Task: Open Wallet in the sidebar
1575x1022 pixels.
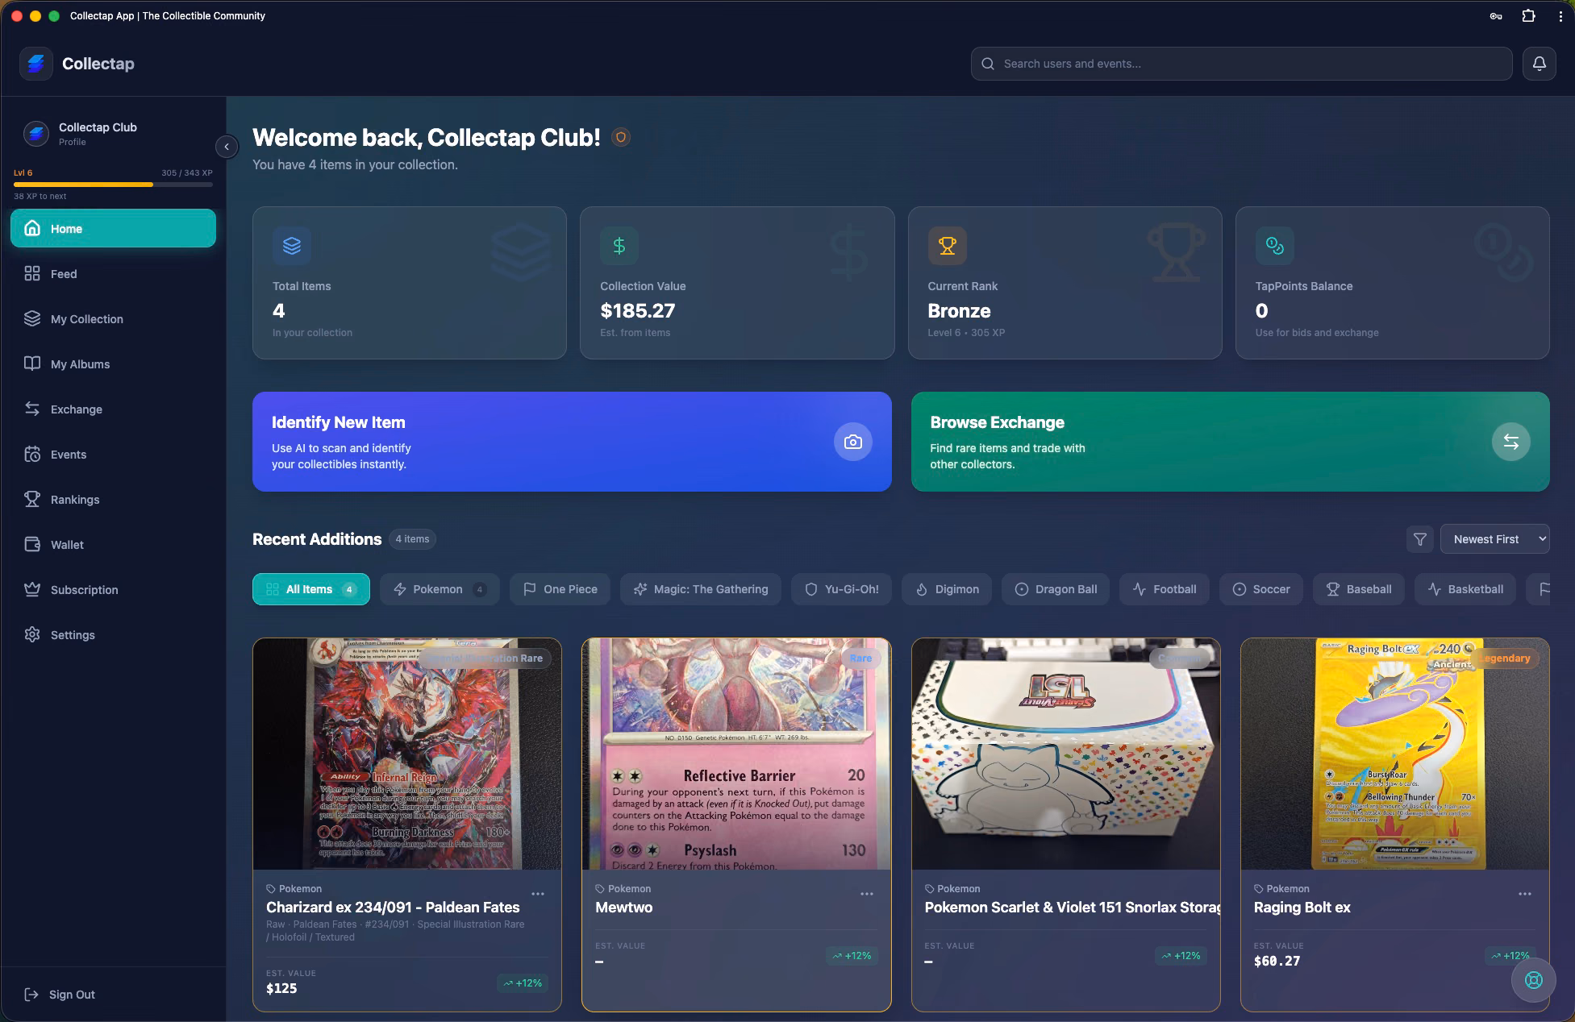Action: click(x=113, y=545)
